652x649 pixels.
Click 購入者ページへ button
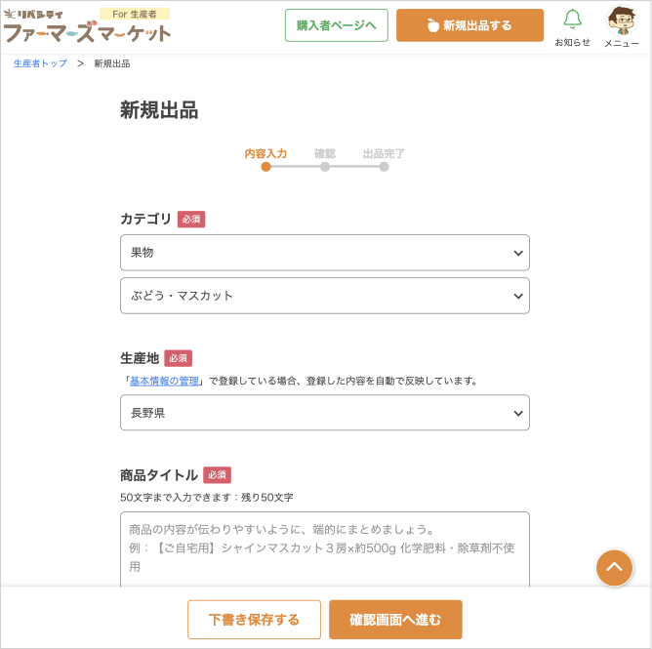pyautogui.click(x=336, y=25)
